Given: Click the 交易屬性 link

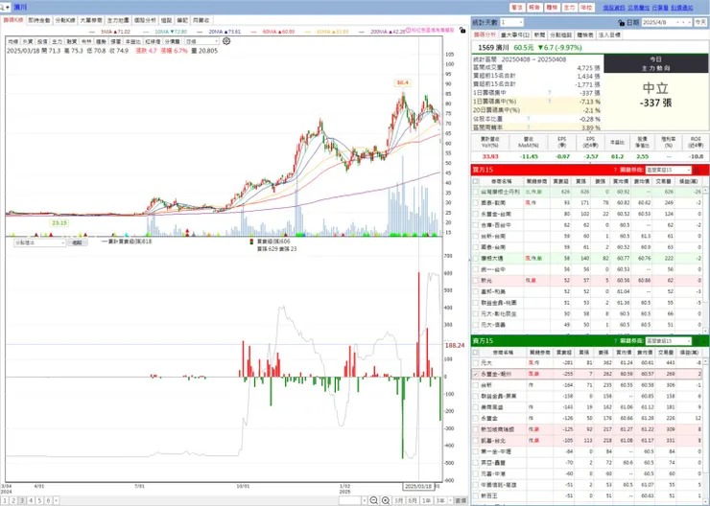Looking at the screenshot, I should tap(638, 8).
